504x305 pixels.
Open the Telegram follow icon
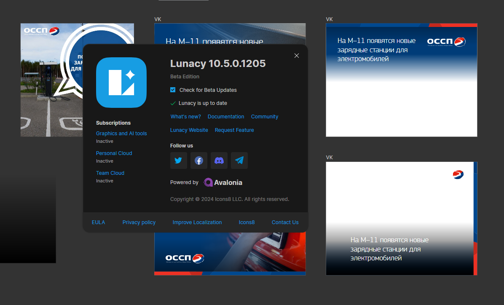point(239,161)
